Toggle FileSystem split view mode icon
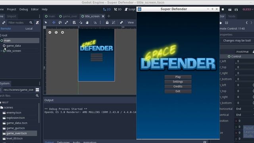The image size is (254, 143). [37, 90]
